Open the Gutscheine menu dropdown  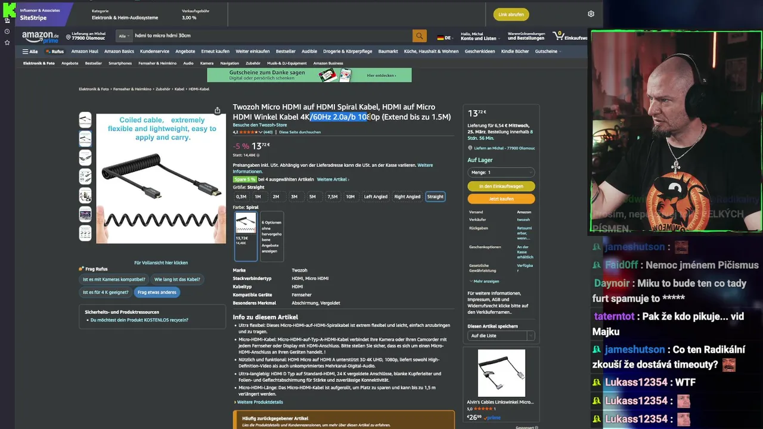click(548, 51)
